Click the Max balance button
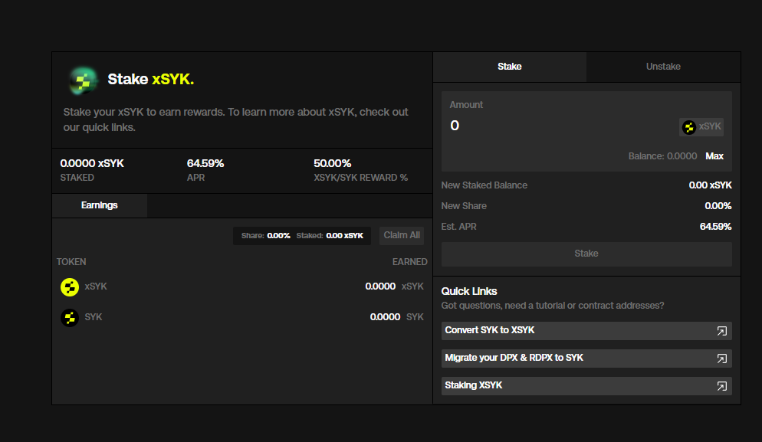The image size is (762, 442). [x=714, y=156]
